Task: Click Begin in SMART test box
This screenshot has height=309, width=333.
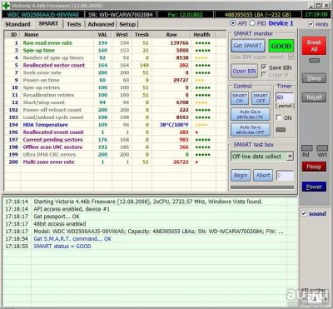Action: coord(241,176)
